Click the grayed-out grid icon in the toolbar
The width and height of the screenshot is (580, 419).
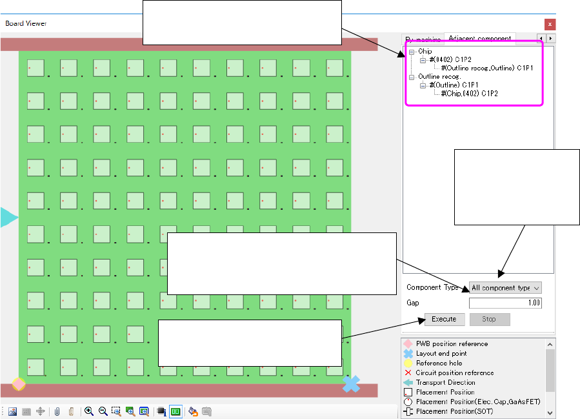click(26, 411)
